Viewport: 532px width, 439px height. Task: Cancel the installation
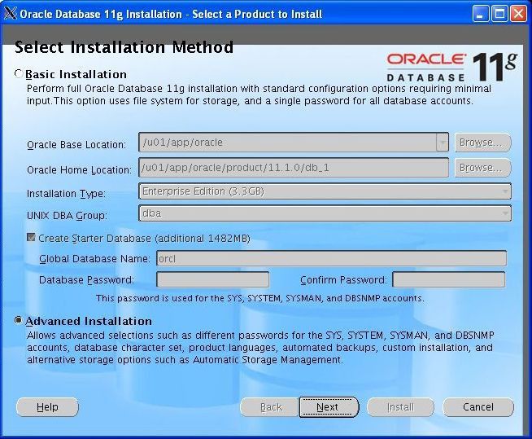coord(478,407)
